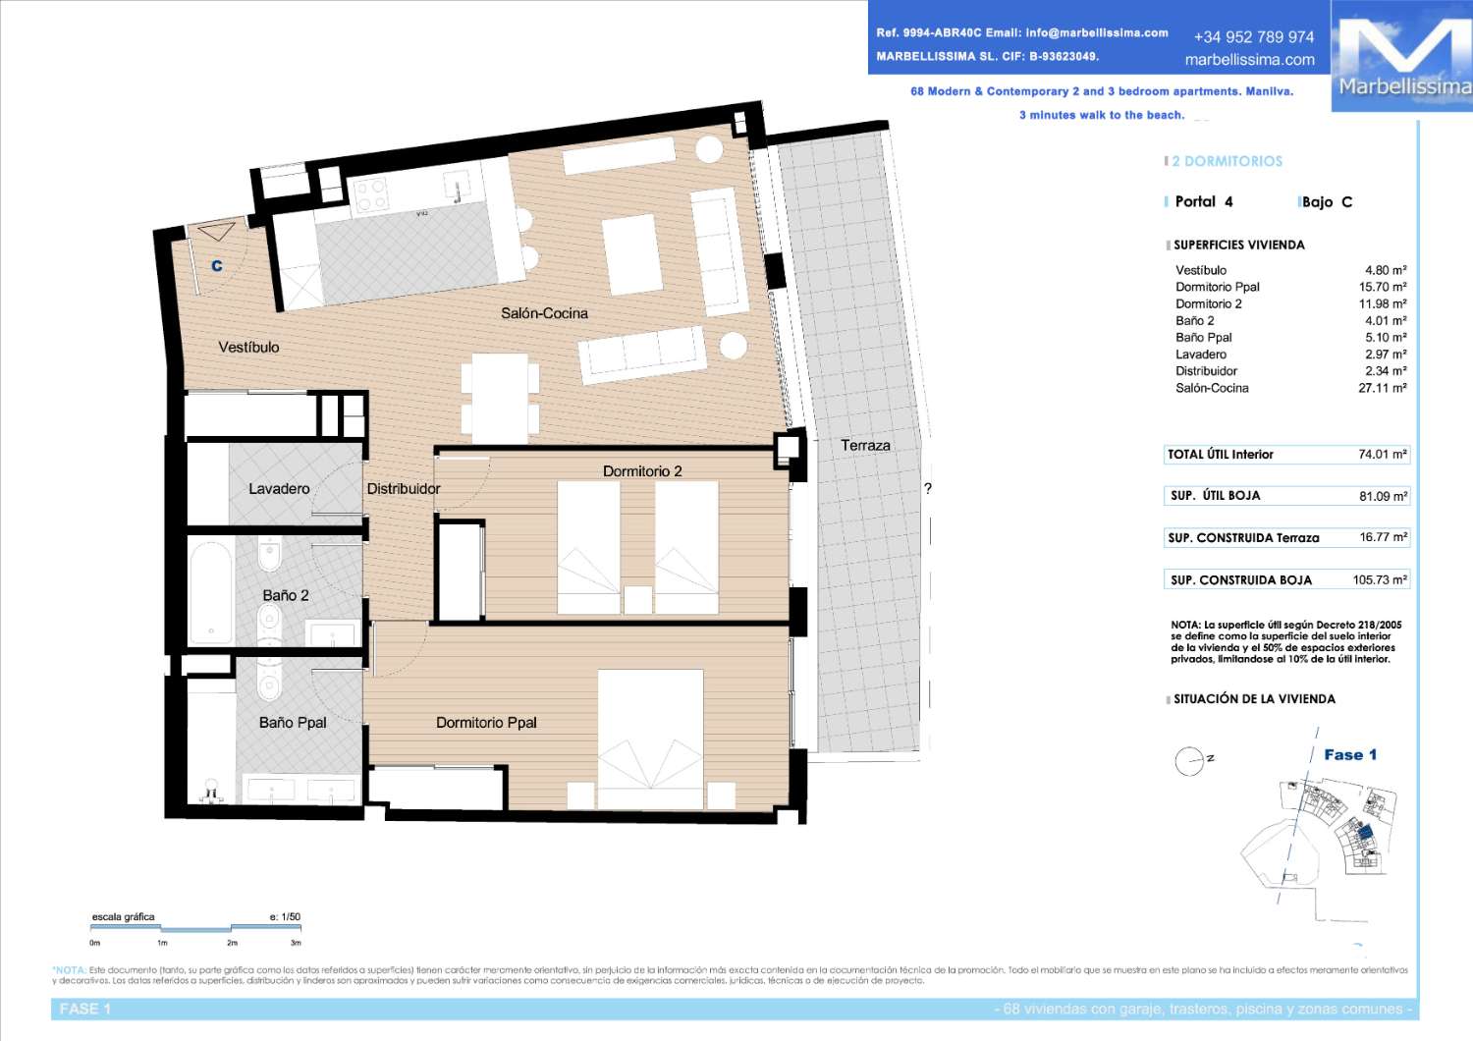The width and height of the screenshot is (1473, 1041).
Task: Click the SUPERFICIES VIVIENDA heading
Action: (1239, 245)
